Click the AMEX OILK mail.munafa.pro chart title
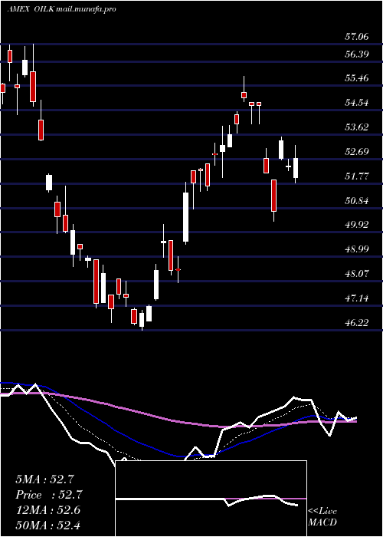Screen dimensions: 383x537 [x=61, y=9]
